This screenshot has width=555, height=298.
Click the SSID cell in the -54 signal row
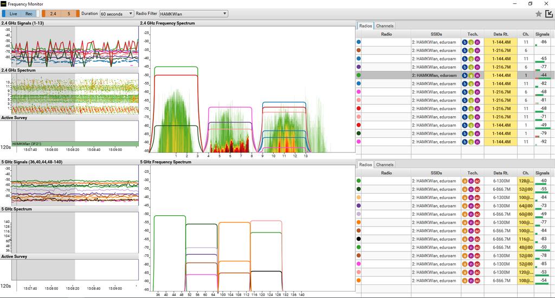(x=436, y=281)
